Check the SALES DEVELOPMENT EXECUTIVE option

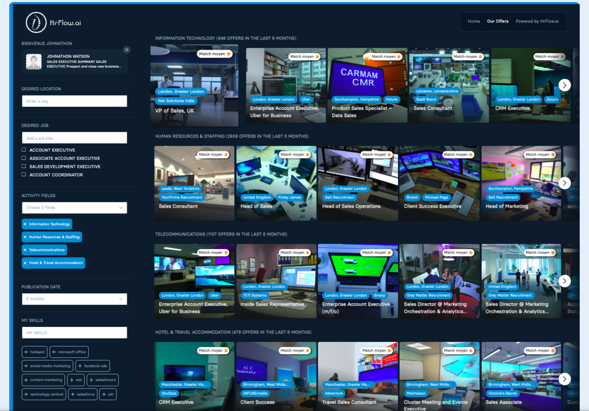click(23, 166)
